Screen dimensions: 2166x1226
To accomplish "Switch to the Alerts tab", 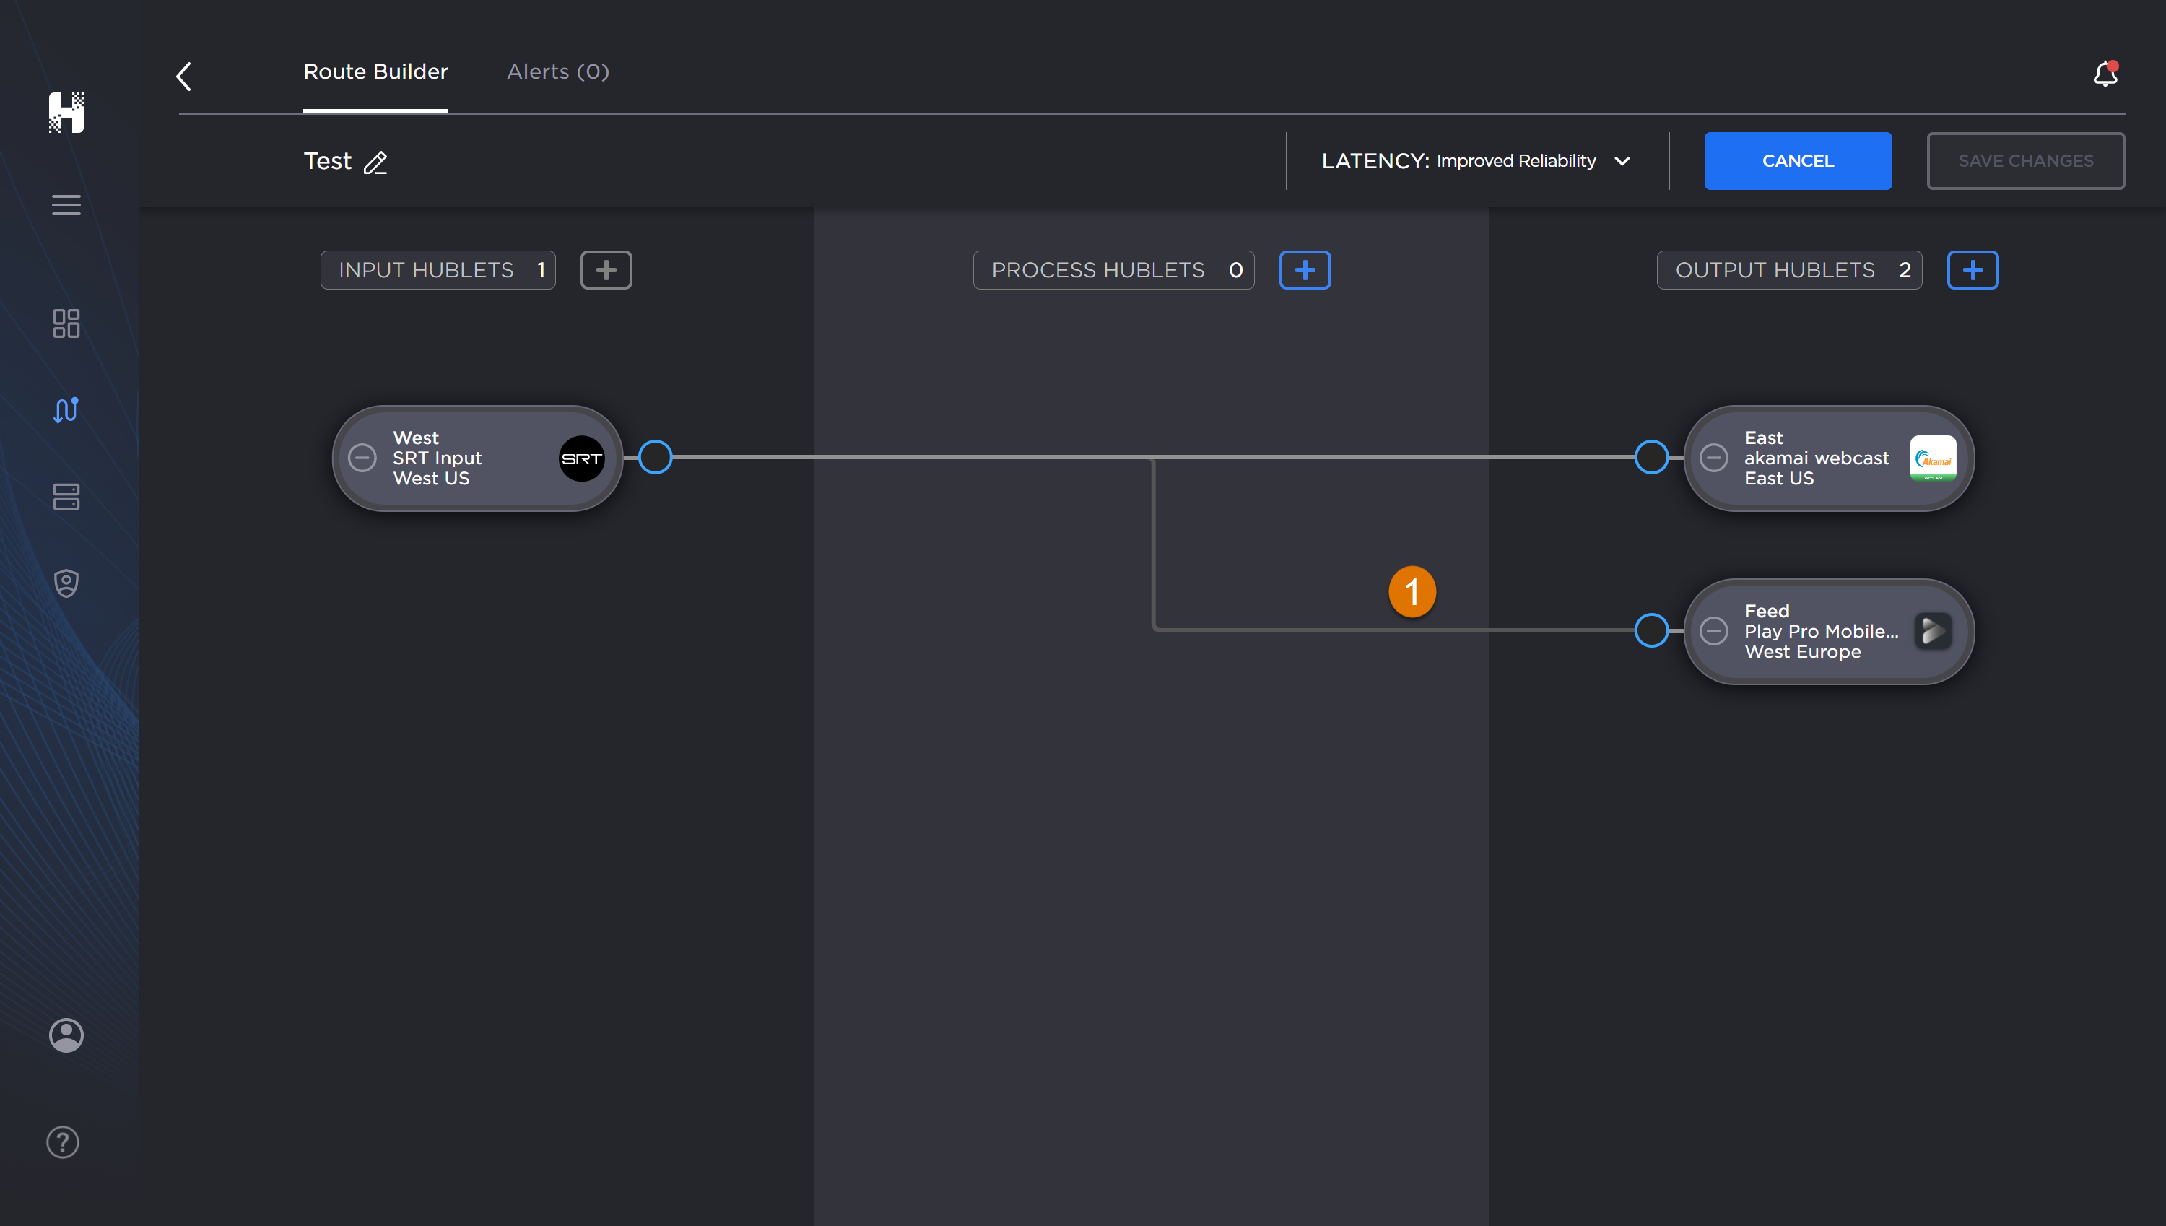I will 557,71.
